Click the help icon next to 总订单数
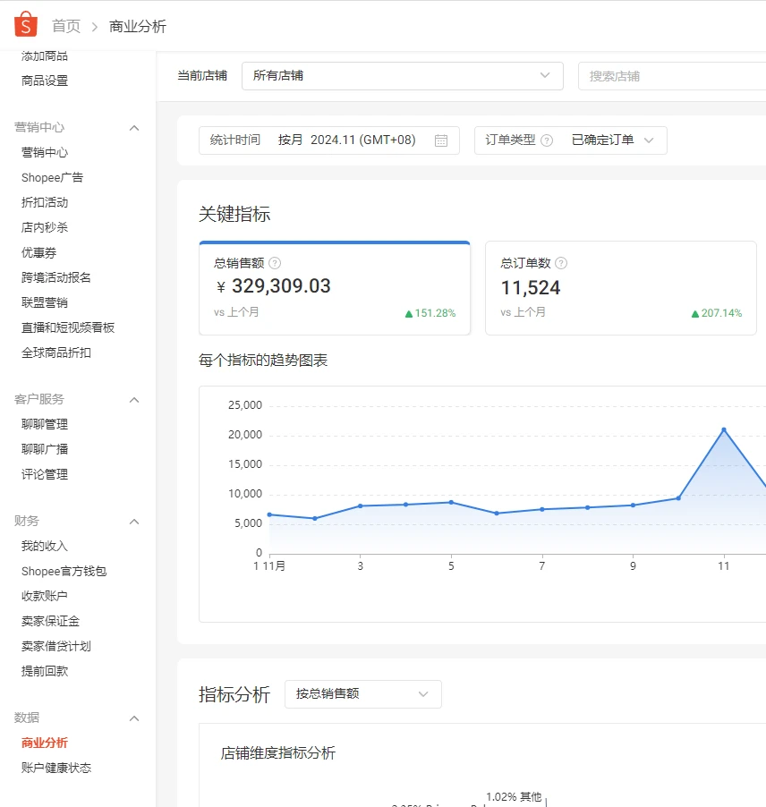This screenshot has width=766, height=807. [561, 263]
